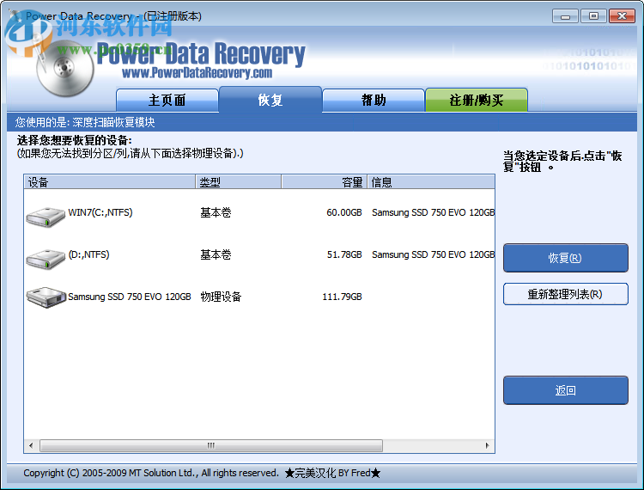Minimize the Power Data Recovery window
The width and height of the screenshot is (644, 490).
[x=566, y=16]
